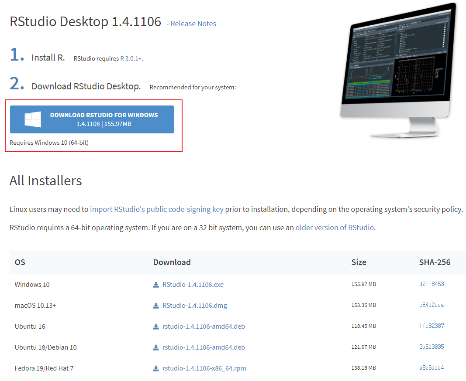Select the Download column header
This screenshot has width=466, height=381.
tap(172, 262)
